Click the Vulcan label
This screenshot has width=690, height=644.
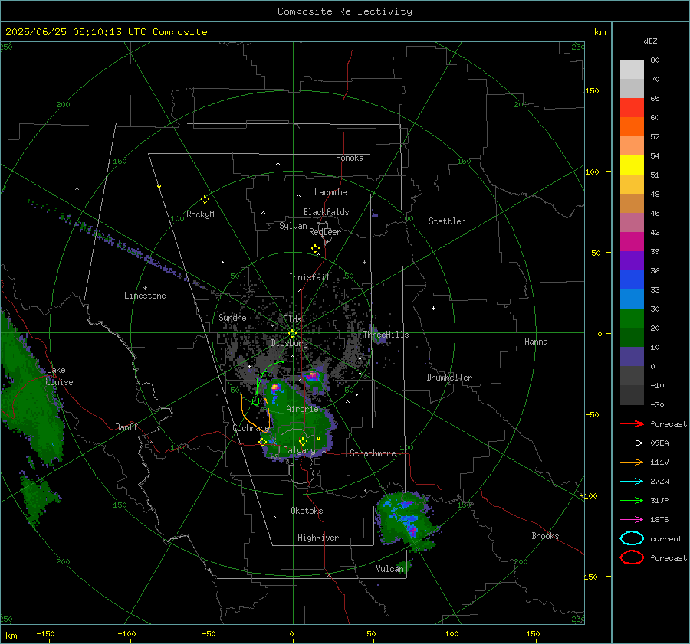point(390,569)
